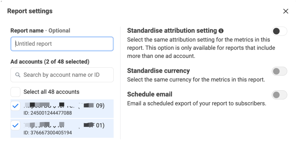Toggle the Standardise currency switch
Screen dimensions: 296x143
point(279,71)
